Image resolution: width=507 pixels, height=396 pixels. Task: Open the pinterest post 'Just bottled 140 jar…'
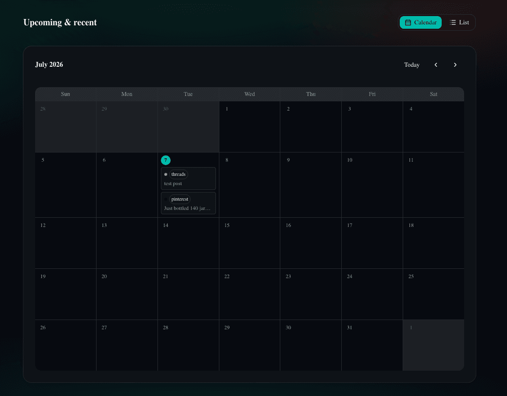click(x=188, y=203)
